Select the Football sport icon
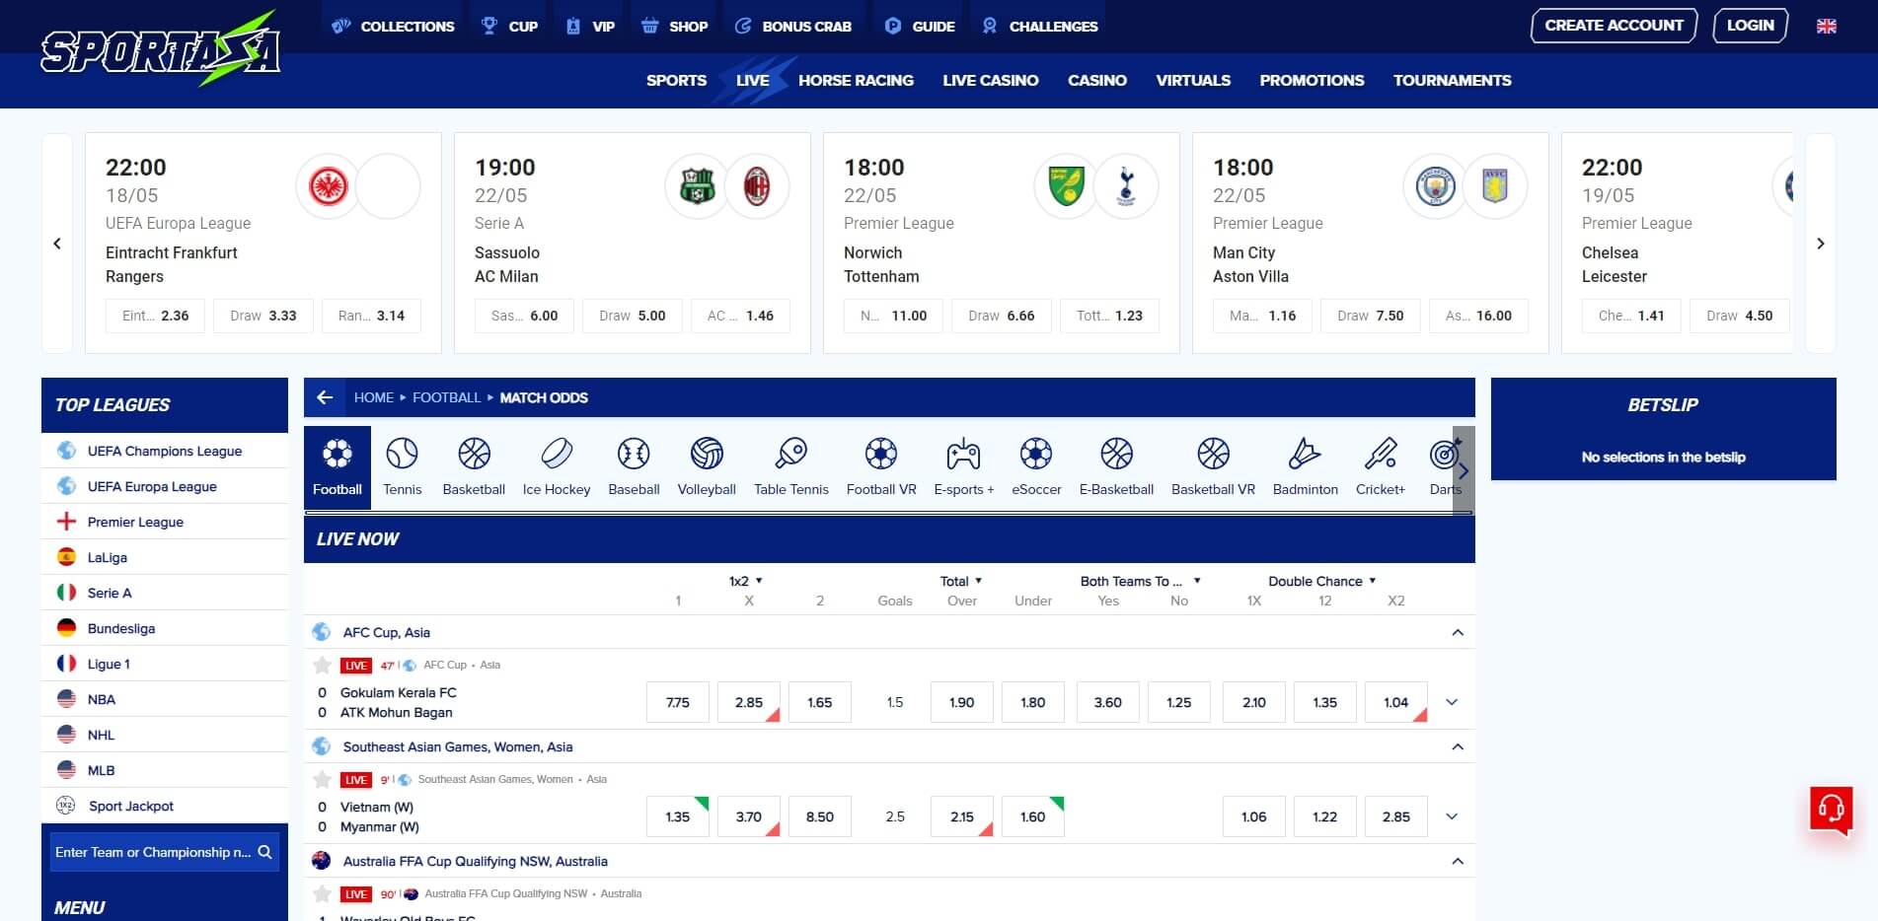This screenshot has height=921, width=1878. pos(338,455)
